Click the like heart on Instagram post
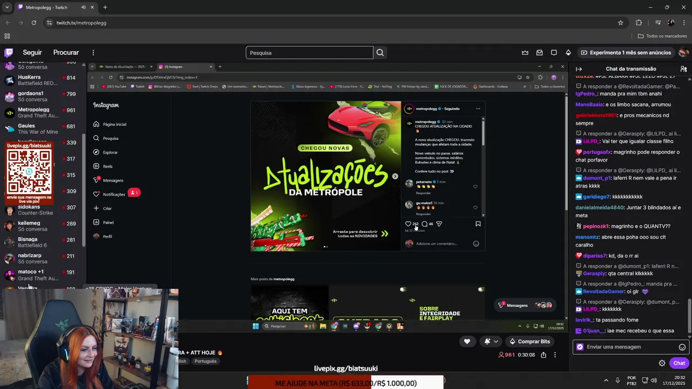Viewport: 692px width, 389px height. click(408, 224)
